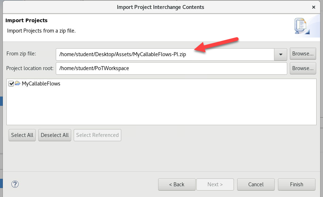
Task: Click the help question mark icon
Action: point(15,184)
